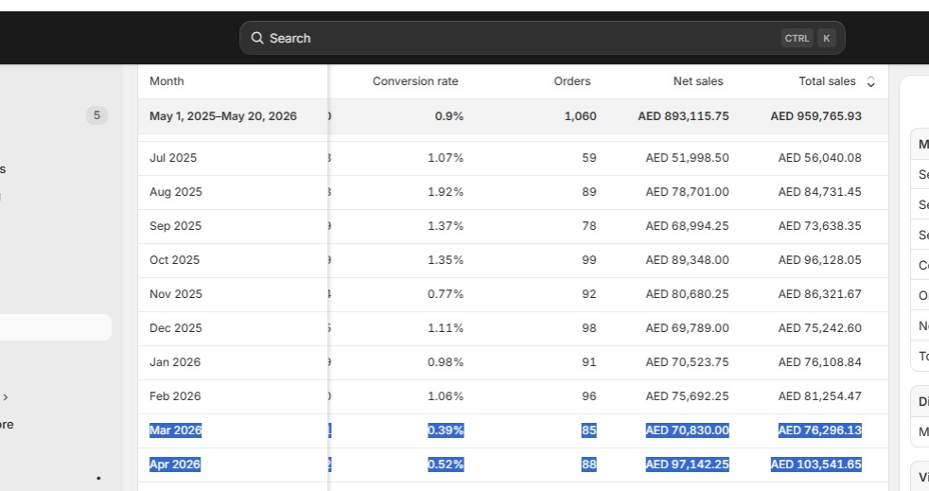Click conversion rate 0.52% for Apr 2026
The width and height of the screenshot is (929, 491).
[446, 465]
